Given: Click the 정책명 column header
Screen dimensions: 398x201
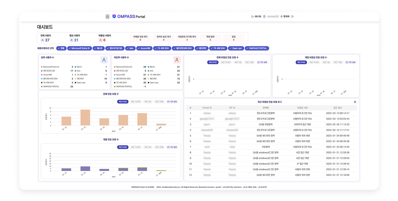Looking at the screenshot, I should pyautogui.click(x=266, y=108).
